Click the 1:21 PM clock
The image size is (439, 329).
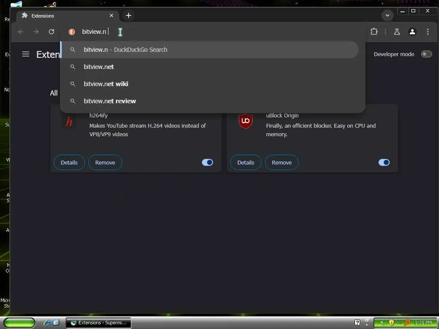point(423,323)
